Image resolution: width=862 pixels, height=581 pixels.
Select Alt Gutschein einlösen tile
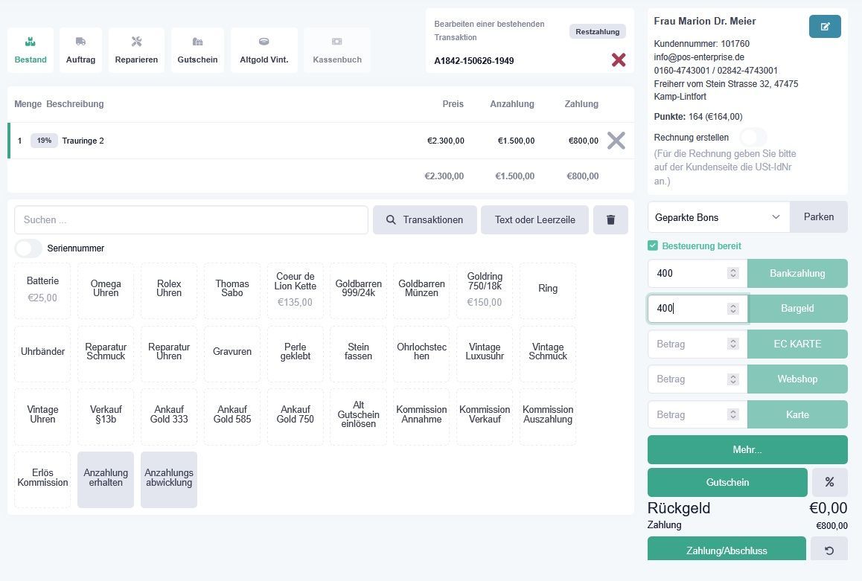point(359,417)
